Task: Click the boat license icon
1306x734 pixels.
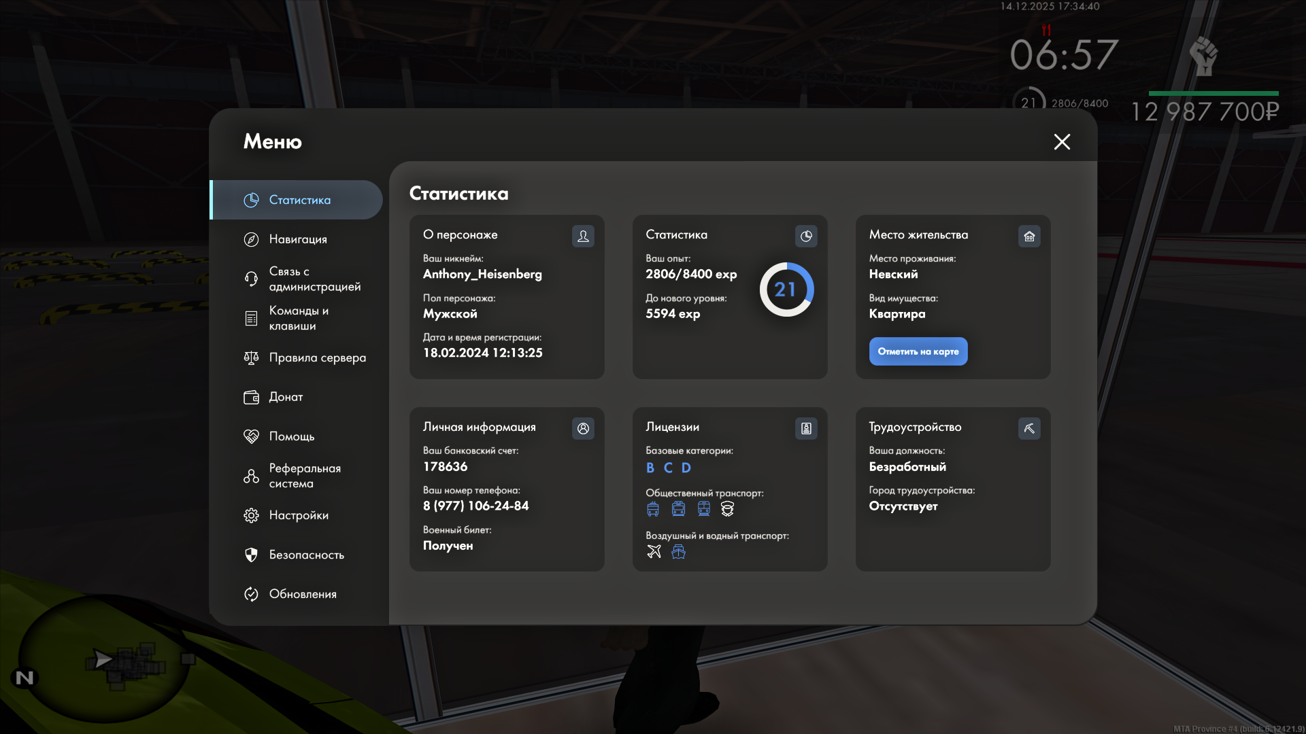Action: [x=678, y=551]
